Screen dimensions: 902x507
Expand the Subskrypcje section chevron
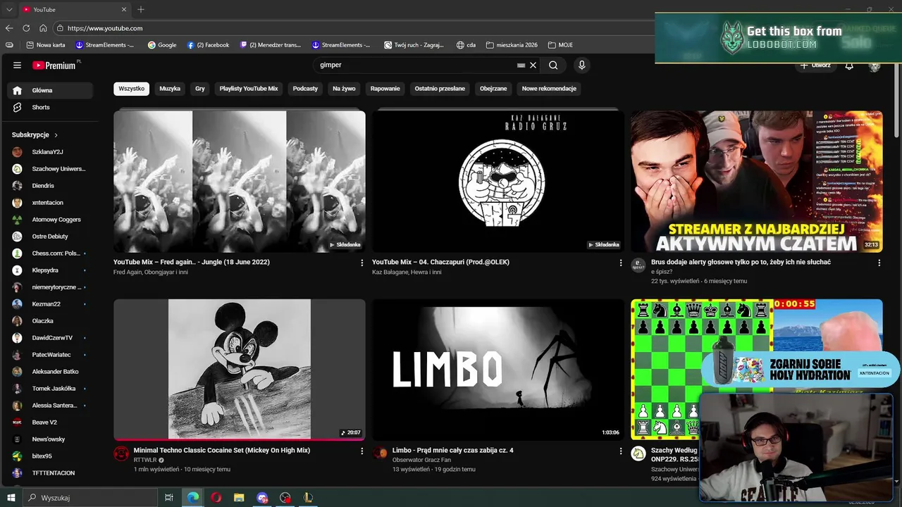[x=56, y=134]
